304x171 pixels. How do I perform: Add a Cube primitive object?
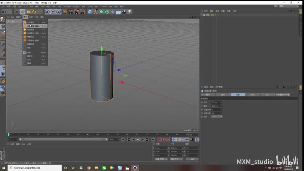[x=90, y=12]
